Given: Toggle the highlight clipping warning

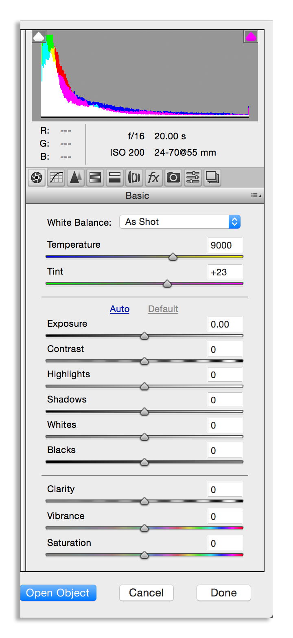Looking at the screenshot, I should coord(251,37).
